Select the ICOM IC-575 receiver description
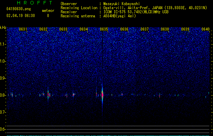213x136 pixels. [136, 12]
